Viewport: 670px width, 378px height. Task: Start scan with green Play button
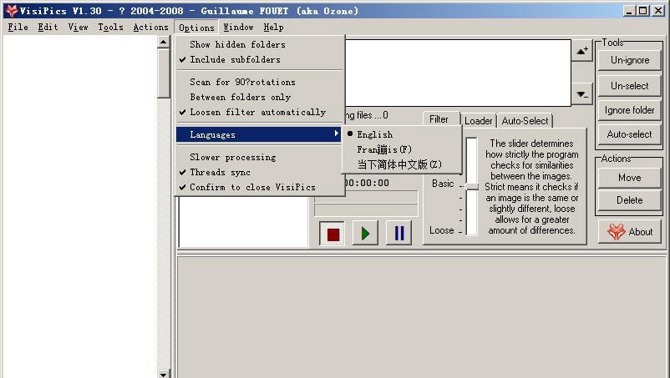[x=365, y=234]
